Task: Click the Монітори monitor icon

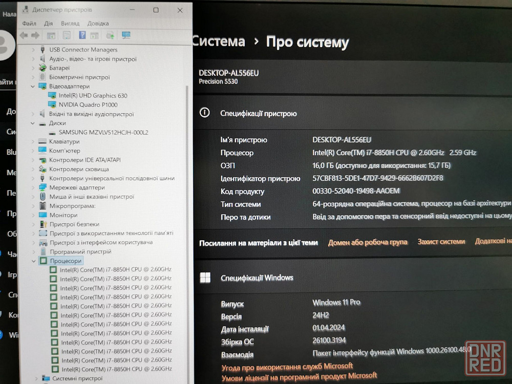Action: pyautogui.click(x=43, y=215)
